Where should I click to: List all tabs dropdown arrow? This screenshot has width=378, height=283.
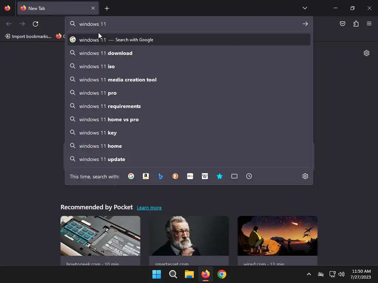pos(305,8)
